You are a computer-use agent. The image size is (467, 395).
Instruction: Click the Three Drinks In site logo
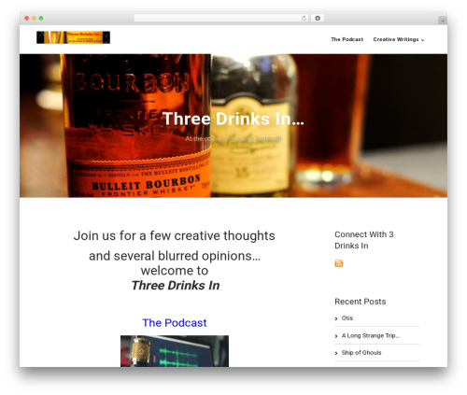[73, 37]
